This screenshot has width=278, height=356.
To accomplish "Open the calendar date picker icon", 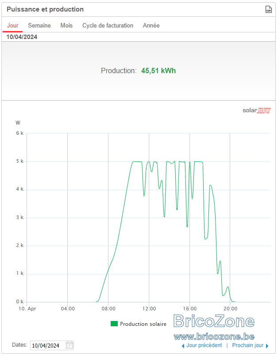I will click(69, 345).
